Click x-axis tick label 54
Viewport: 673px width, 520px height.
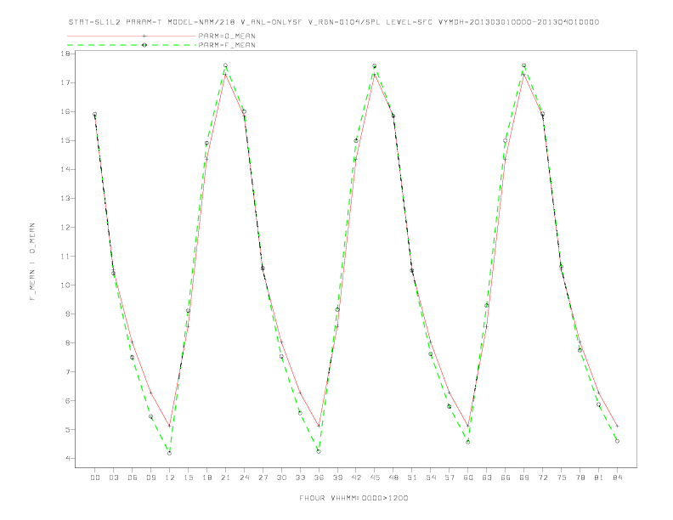pos(431,478)
